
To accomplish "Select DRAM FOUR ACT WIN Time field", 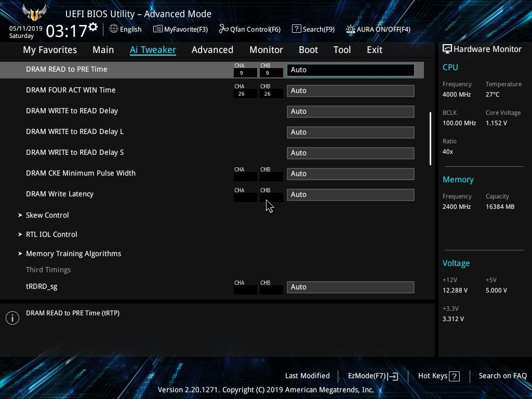I will coord(351,90).
